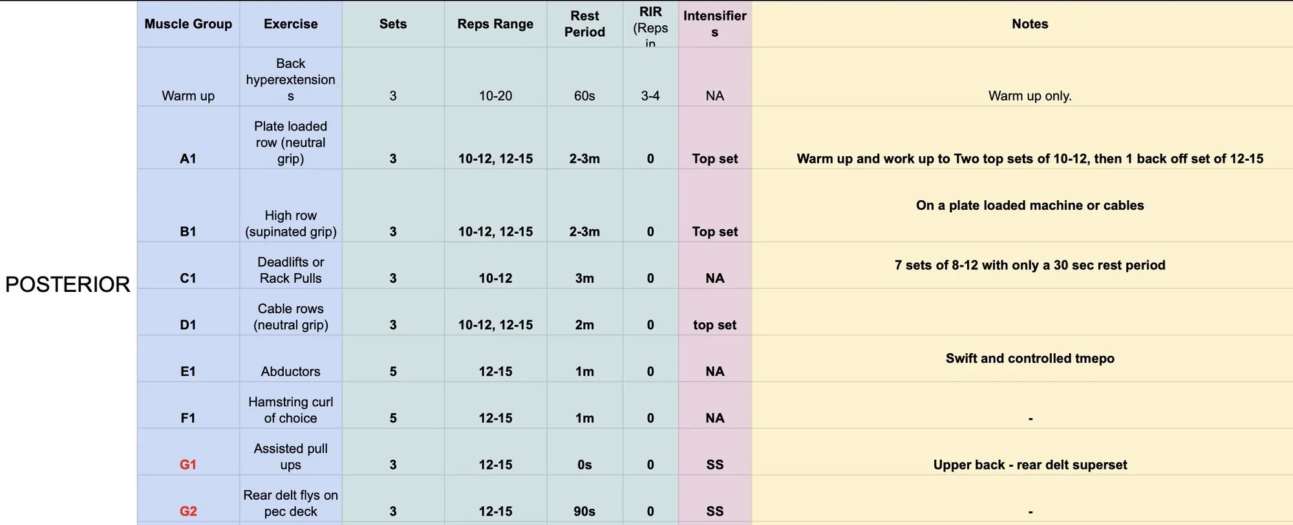Select the Cable rows (neutral grip) cell
The image size is (1293, 525).
coord(290,316)
